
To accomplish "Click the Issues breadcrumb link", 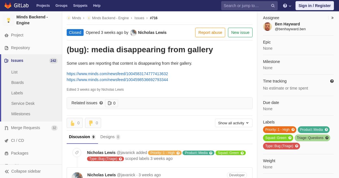I will (x=139, y=18).
